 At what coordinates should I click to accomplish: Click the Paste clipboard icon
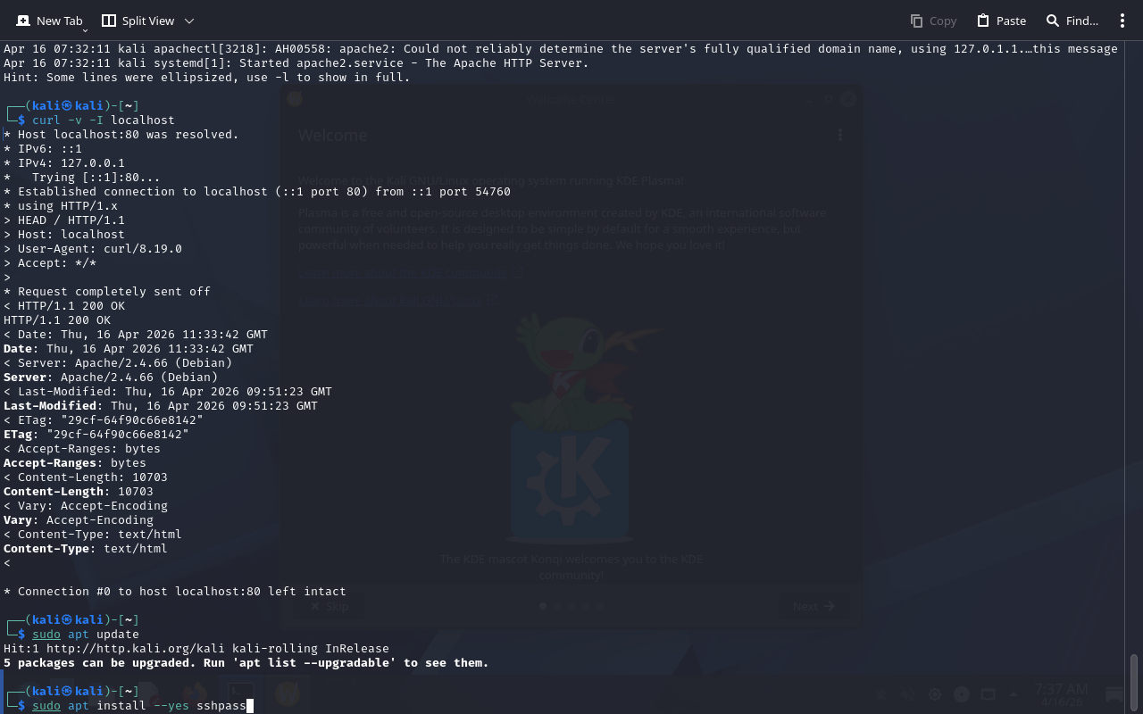pos(1001,21)
